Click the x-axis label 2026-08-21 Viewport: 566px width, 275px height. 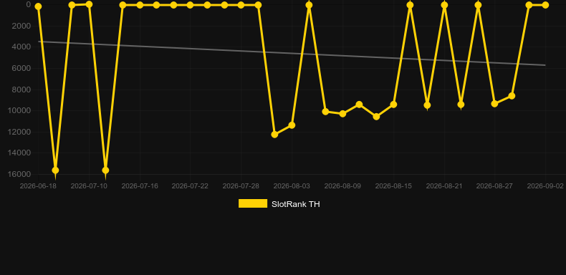tap(444, 186)
